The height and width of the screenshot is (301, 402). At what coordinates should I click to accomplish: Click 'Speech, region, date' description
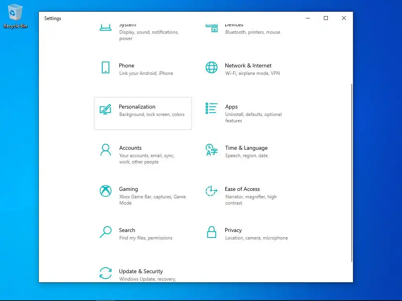[x=246, y=156]
